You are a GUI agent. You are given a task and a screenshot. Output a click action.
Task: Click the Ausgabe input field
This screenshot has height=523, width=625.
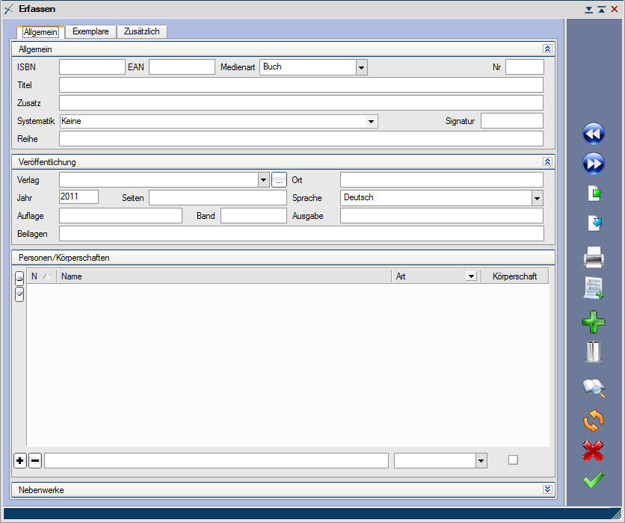442,215
